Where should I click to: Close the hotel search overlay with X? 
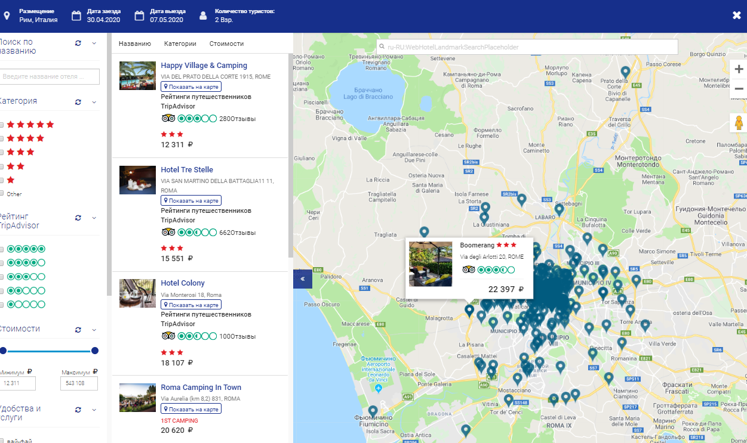click(736, 16)
